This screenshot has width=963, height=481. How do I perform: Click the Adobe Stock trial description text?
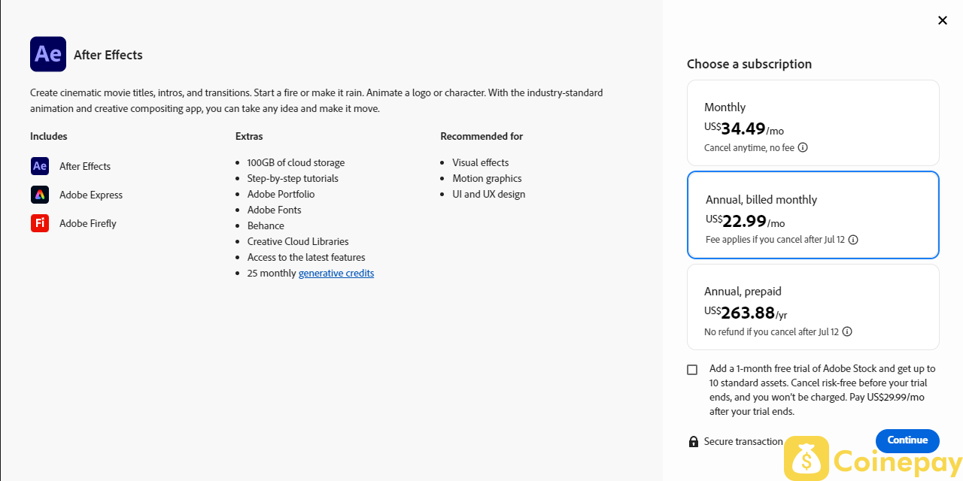coord(822,390)
